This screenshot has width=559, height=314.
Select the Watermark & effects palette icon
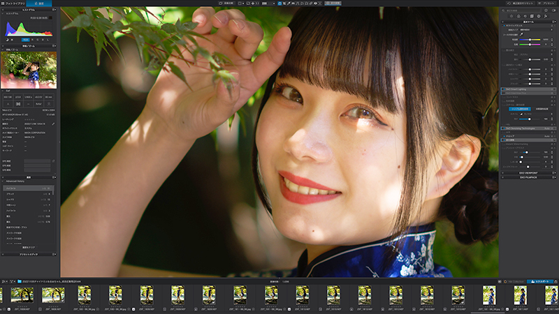[x=546, y=16]
